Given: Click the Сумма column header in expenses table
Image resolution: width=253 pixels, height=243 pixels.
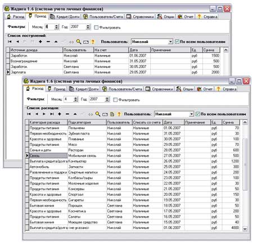Looking at the screenshot, I should (231, 122).
